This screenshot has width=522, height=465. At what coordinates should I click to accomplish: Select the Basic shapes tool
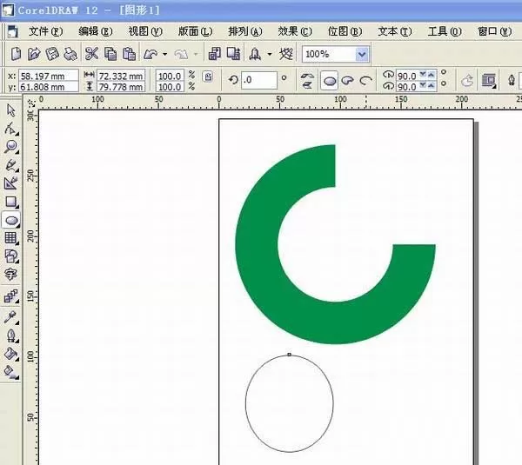click(11, 256)
